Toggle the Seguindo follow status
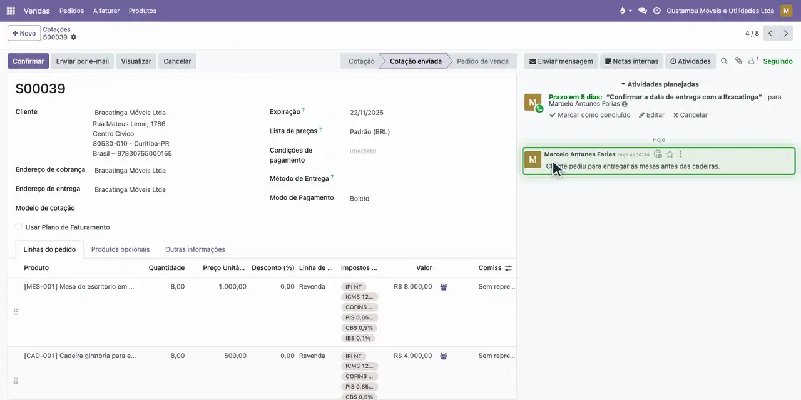The width and height of the screenshot is (801, 400). click(778, 61)
